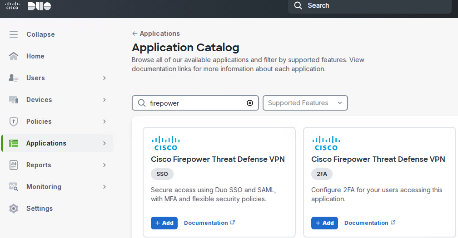The height and width of the screenshot is (238, 458).
Task: Click the text "Configure 2FA for your users"
Action: (354, 190)
